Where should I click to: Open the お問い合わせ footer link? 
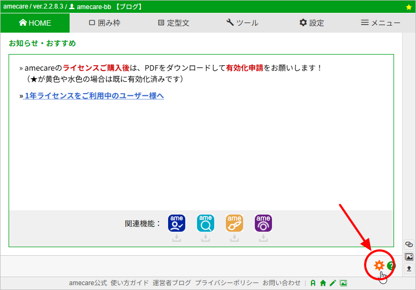click(x=282, y=283)
